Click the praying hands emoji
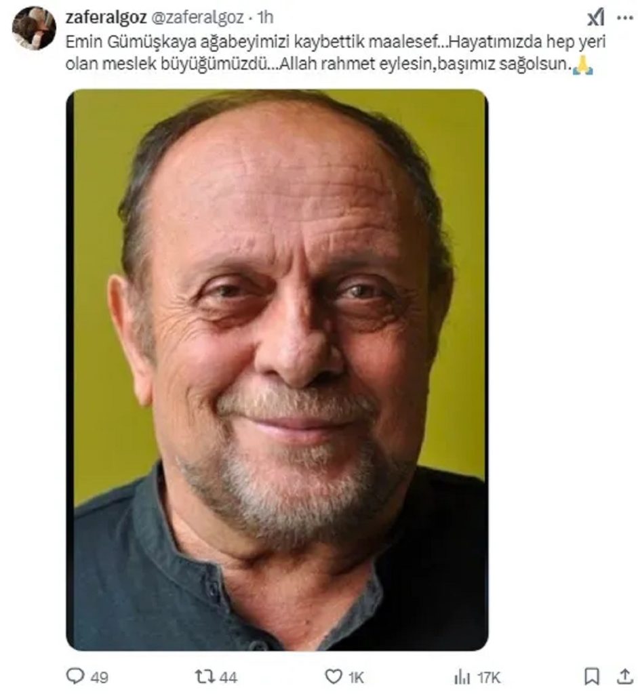Screen dimensions: 638x694 point(582,66)
